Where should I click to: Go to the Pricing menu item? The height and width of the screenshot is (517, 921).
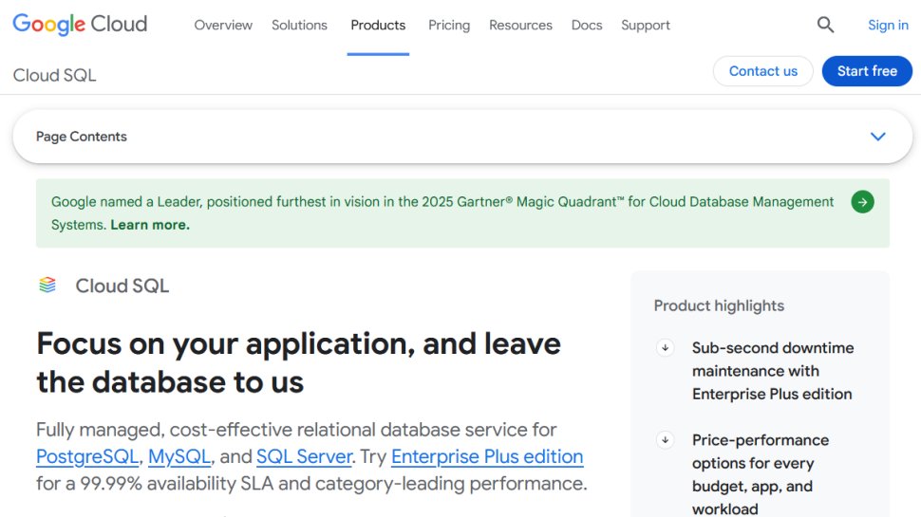click(x=449, y=26)
